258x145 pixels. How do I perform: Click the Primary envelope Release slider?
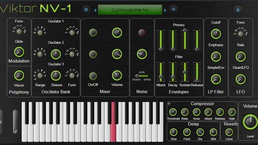click(x=197, y=39)
